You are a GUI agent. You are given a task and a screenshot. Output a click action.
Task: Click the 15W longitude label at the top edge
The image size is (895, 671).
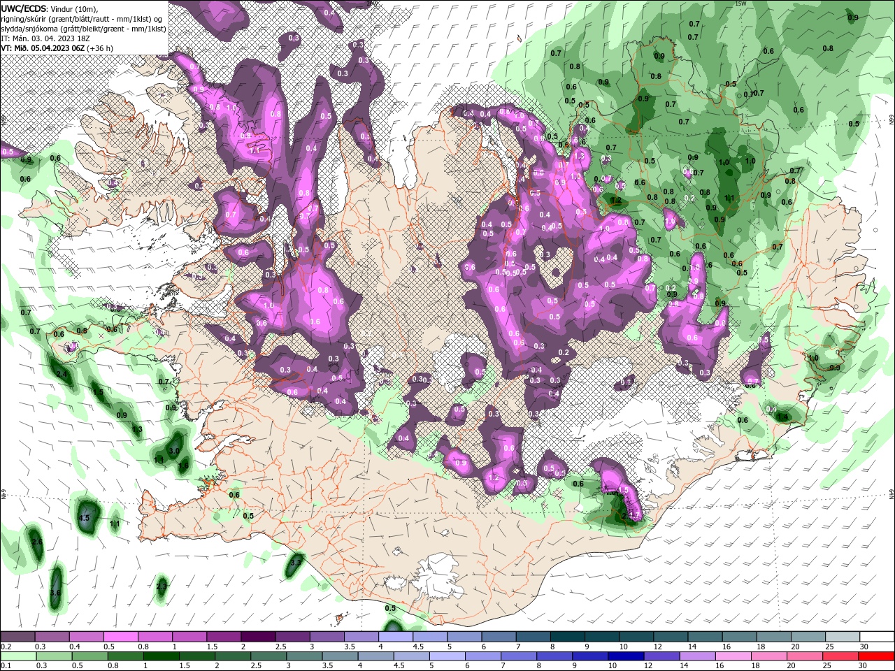[x=740, y=3]
